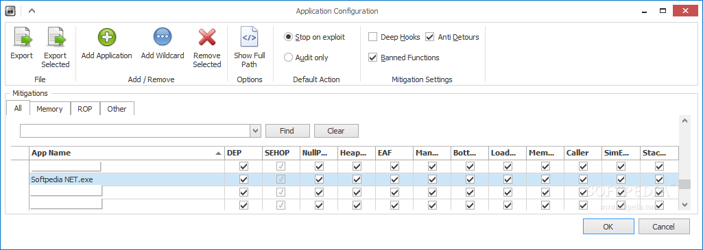Sort by the App Name column header arrow
Screen dimensions: 703x250
[218, 153]
